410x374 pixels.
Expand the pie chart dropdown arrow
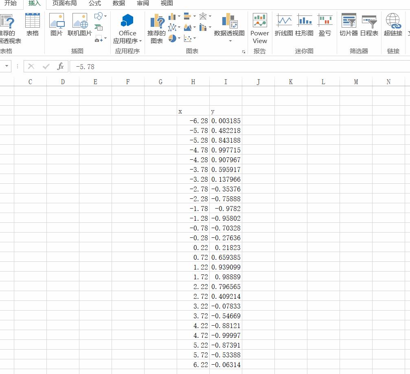pos(179,38)
